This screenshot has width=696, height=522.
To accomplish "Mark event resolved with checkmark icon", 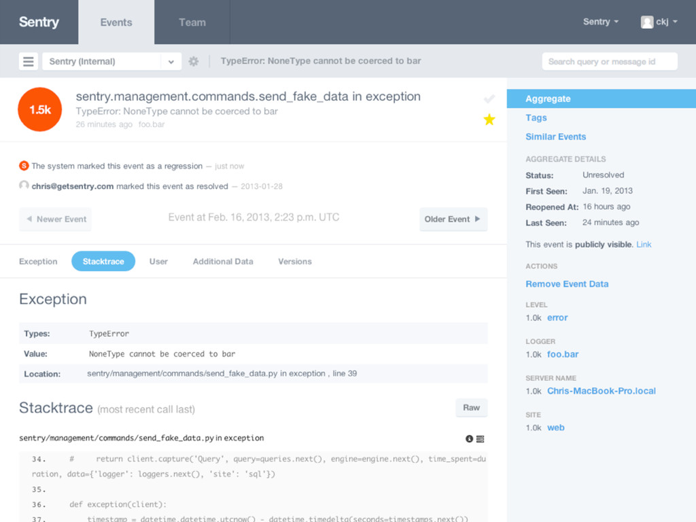I will point(489,99).
